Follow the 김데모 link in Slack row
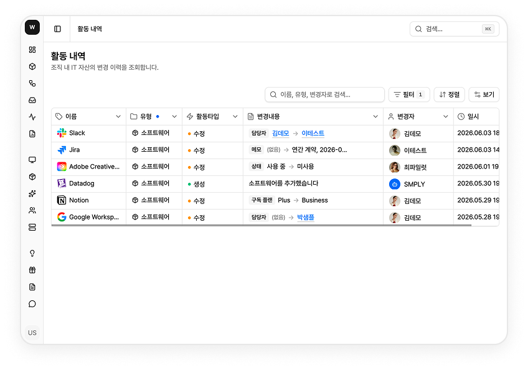Screen dimensions: 528x370 coord(280,133)
